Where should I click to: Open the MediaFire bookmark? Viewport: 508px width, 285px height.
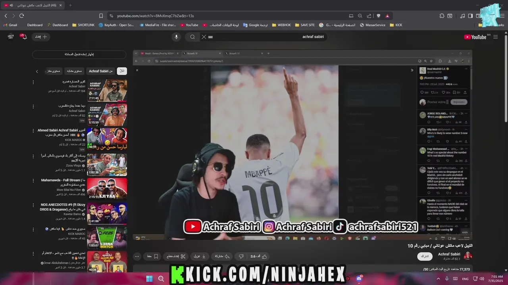pos(158,25)
